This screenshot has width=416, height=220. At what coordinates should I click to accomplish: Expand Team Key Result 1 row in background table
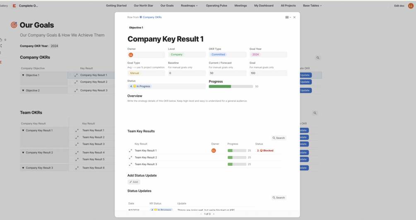(77, 130)
